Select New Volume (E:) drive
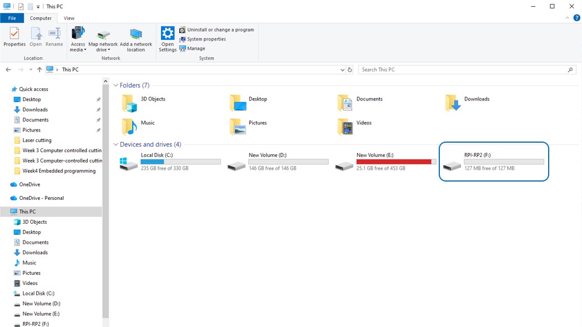Viewport: 582px width, 327px height. pyautogui.click(x=385, y=162)
